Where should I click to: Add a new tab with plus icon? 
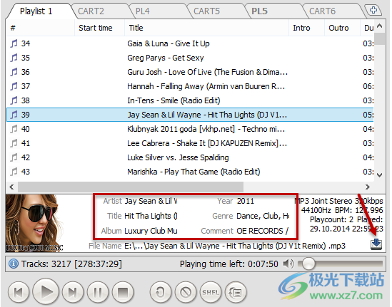pos(373,11)
